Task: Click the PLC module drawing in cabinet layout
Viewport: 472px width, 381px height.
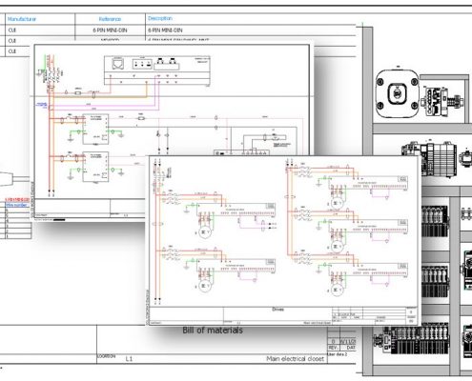Action: (x=430, y=158)
